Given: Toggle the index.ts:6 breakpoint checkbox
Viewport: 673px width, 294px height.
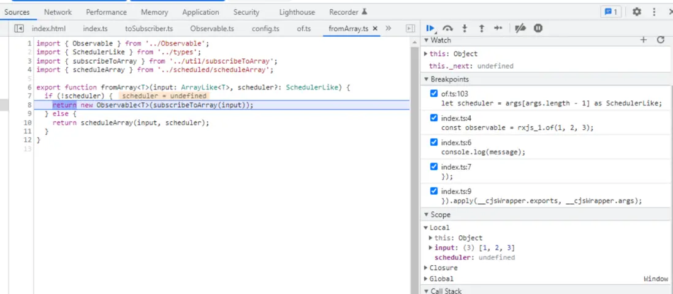Looking at the screenshot, I should (x=434, y=142).
